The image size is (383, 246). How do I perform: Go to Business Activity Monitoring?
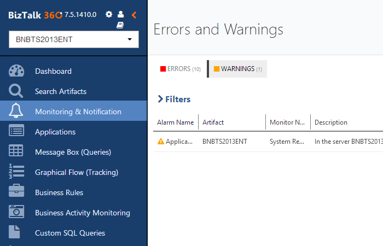[x=83, y=213]
